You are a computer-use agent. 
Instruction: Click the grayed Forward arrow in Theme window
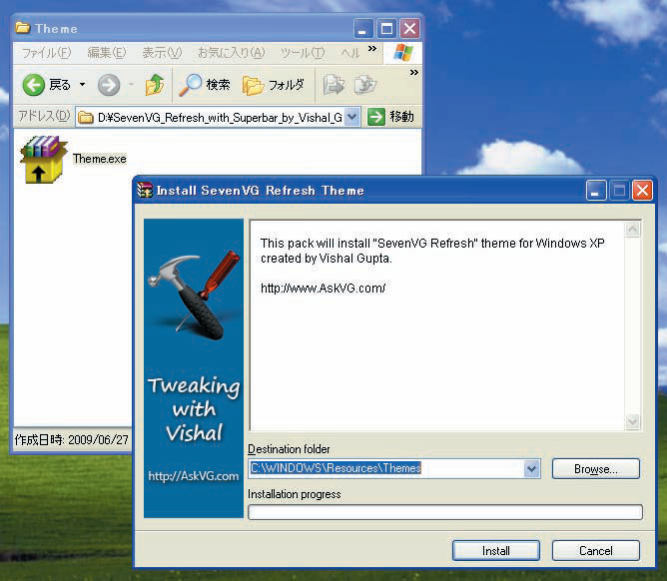pos(109,85)
